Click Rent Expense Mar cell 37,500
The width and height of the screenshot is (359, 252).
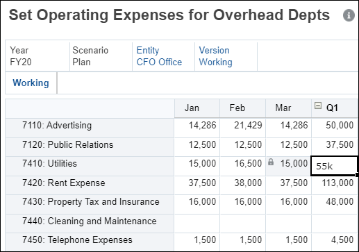[x=288, y=185]
